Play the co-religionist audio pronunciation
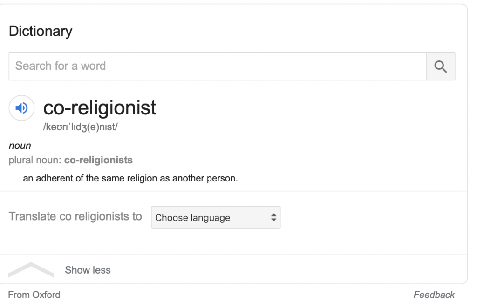Viewport: 477px width, 308px height. coord(21,108)
